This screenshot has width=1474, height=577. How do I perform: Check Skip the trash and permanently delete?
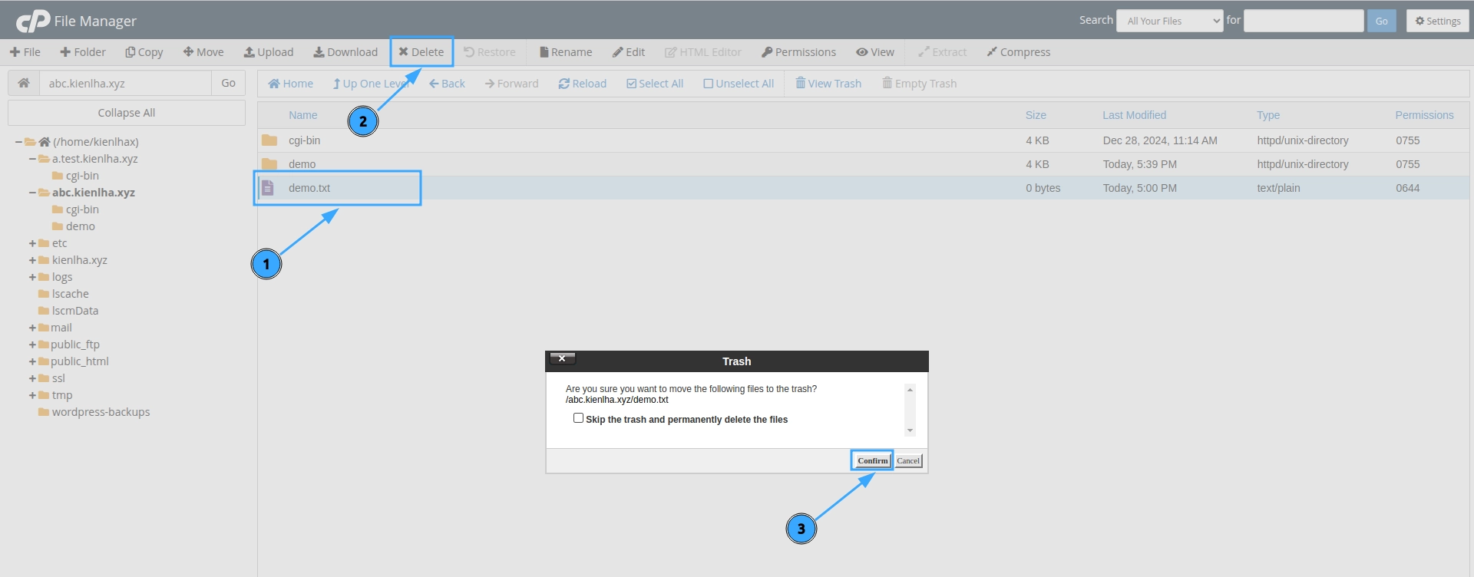click(x=578, y=418)
